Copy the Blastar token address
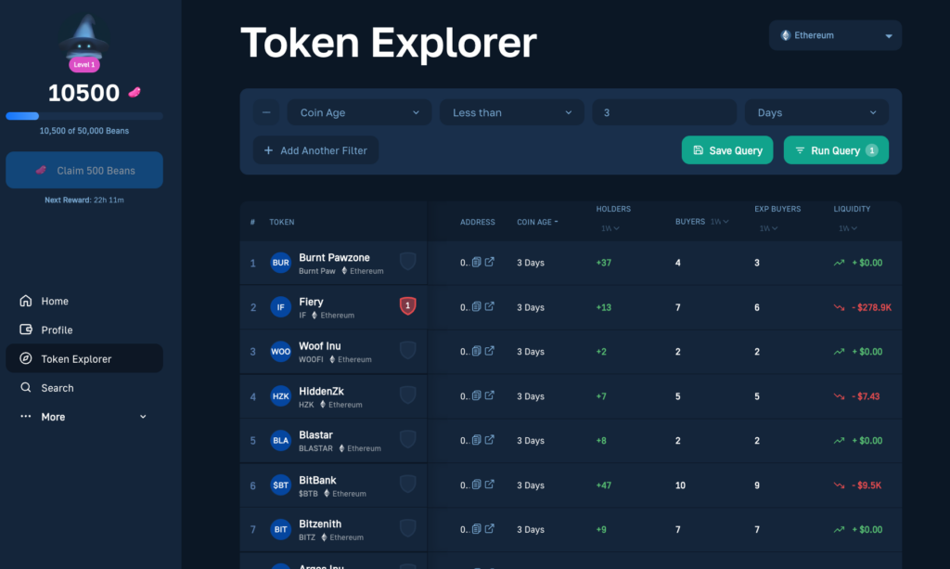 [x=477, y=440]
